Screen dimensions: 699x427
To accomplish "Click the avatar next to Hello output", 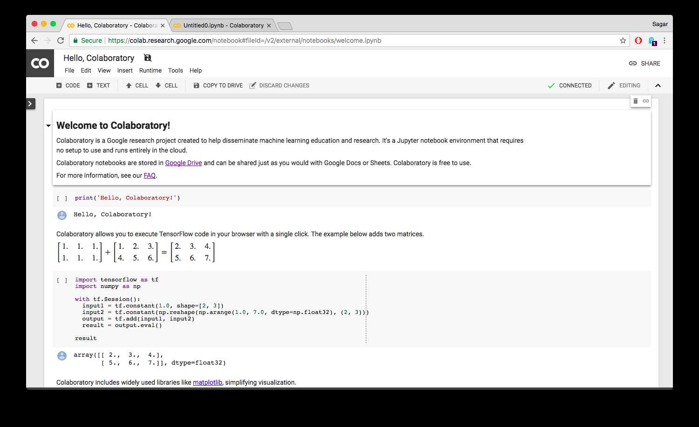I will pos(62,215).
